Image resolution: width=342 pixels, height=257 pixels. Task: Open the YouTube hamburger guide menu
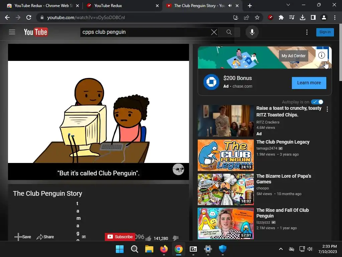[12, 32]
